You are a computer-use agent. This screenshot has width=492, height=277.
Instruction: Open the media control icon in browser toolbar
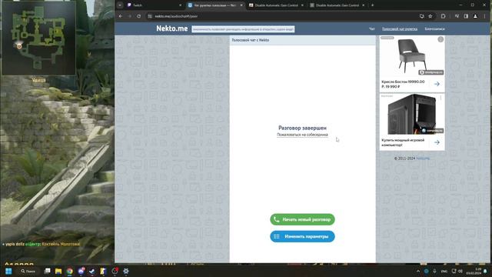tap(457, 16)
